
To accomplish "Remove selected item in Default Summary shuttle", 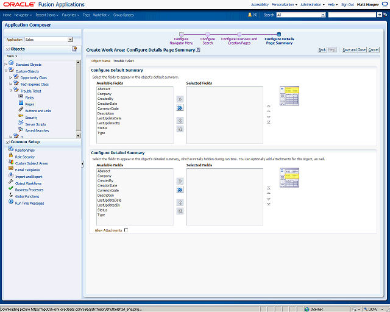I will pyautogui.click(x=180, y=121).
